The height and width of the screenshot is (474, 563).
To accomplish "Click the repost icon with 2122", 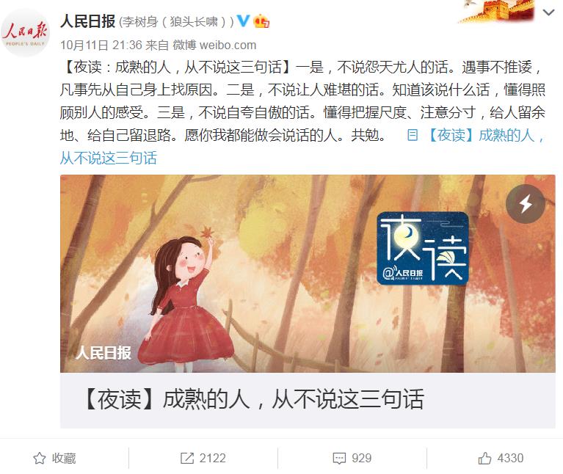I will click(186, 458).
